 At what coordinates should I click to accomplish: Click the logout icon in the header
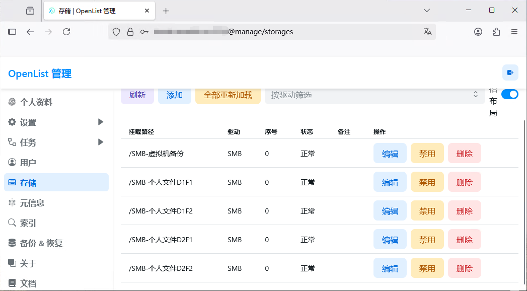click(x=510, y=73)
